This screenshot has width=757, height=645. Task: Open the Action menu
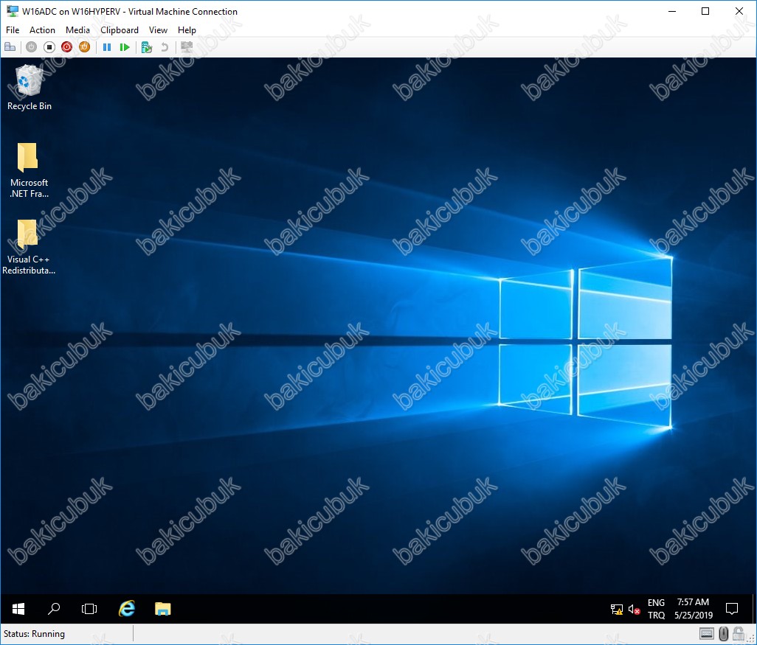point(43,30)
